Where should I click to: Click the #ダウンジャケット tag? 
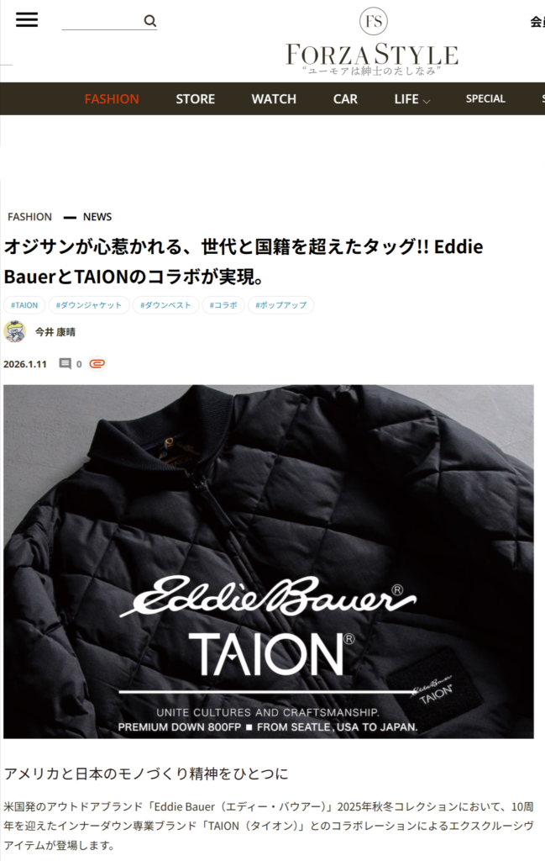click(89, 304)
